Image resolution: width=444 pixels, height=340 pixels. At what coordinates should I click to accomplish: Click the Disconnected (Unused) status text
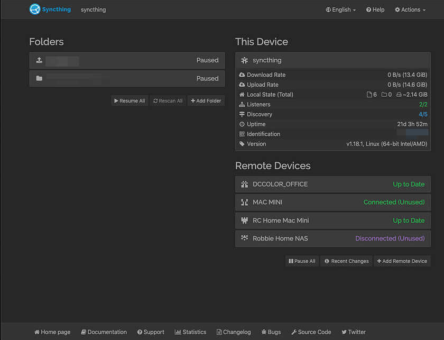click(x=390, y=238)
